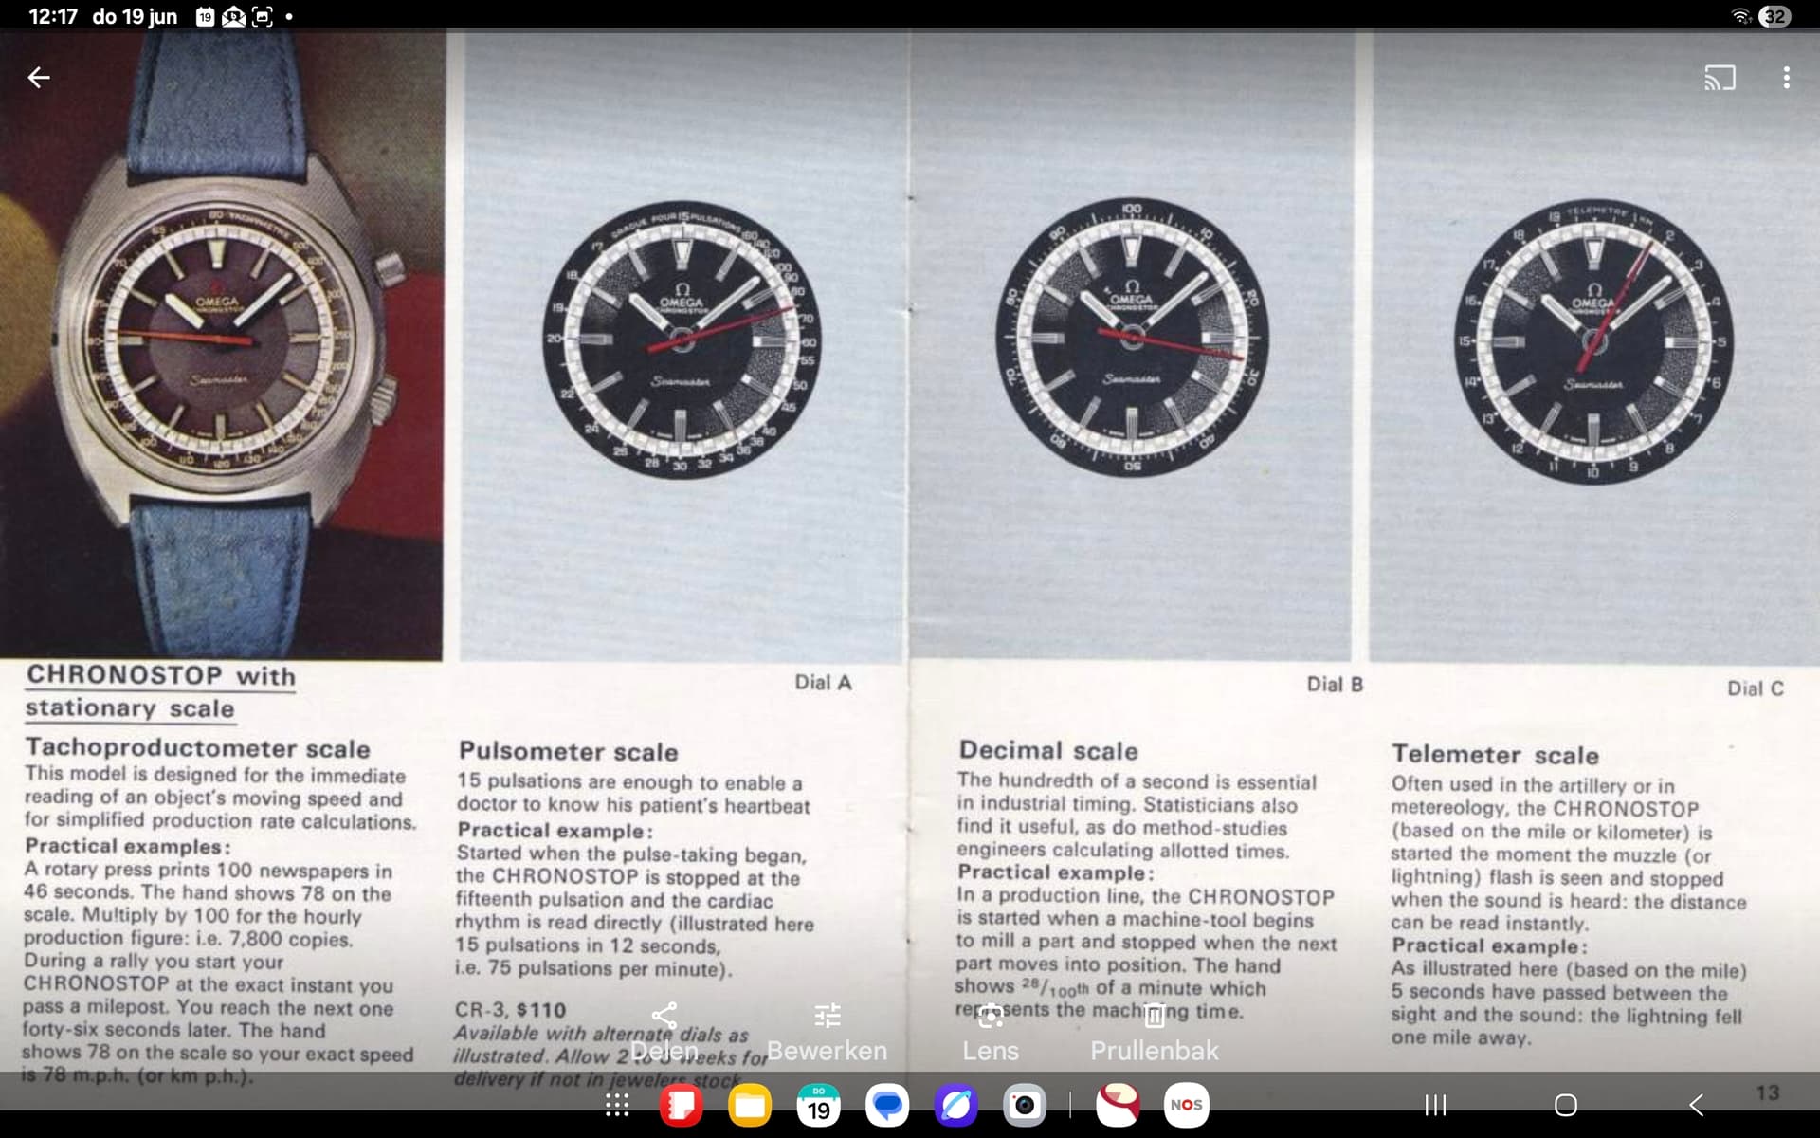Tap the Wi-Fi status icon
The height and width of the screenshot is (1138, 1820).
1740,16
